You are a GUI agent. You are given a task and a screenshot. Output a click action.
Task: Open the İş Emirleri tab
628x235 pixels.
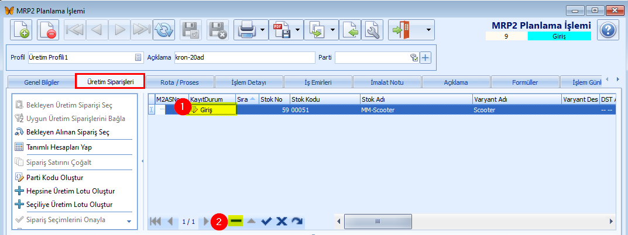click(x=318, y=82)
